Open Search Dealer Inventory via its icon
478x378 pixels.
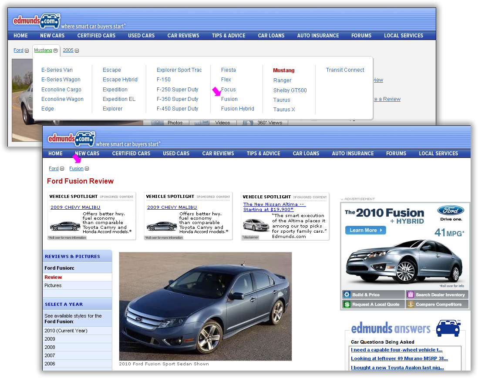[411, 294]
